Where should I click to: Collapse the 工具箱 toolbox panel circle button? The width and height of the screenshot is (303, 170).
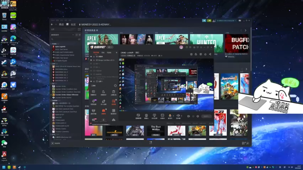116,86
